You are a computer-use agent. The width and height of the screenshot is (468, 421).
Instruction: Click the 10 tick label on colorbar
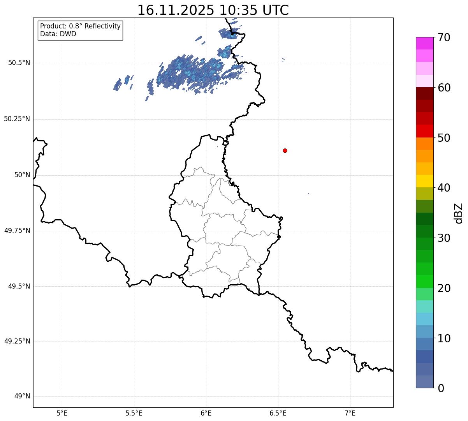(444, 338)
